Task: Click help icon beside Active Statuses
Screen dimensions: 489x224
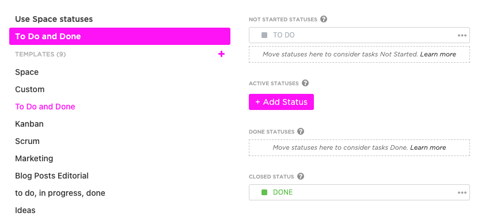Action: coord(305,83)
